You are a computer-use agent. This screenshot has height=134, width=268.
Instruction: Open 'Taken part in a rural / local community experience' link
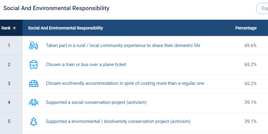pos(123,45)
